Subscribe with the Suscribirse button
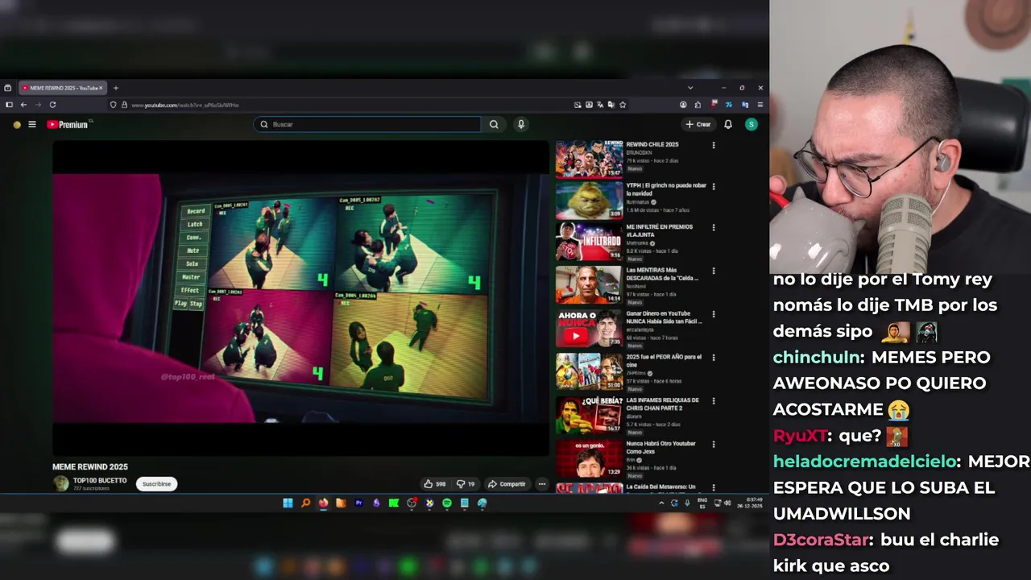This screenshot has height=580, width=1031. tap(156, 484)
